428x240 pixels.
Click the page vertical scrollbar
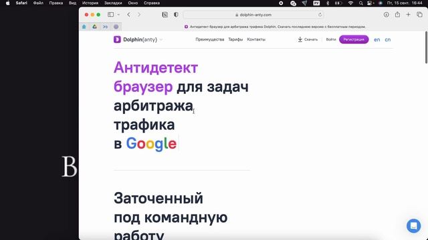[426, 47]
